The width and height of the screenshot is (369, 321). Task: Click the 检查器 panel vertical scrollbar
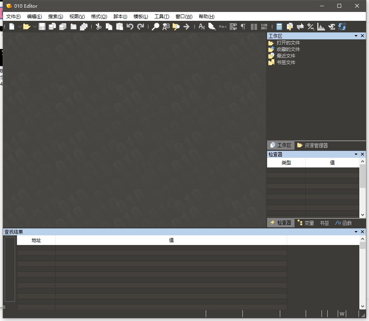[x=362, y=189]
